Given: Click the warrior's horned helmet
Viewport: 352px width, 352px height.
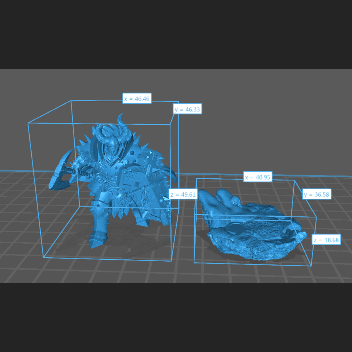Looking at the screenshot, I should [110, 145].
